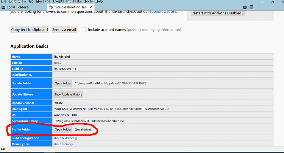This screenshot has width=284, height=153.
Task: Open the Edit menu
Action: coord(12,2)
